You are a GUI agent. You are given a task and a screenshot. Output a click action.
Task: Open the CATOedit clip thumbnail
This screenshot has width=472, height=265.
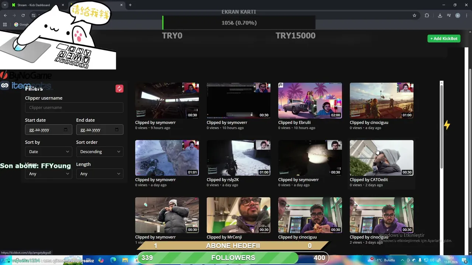(382, 158)
